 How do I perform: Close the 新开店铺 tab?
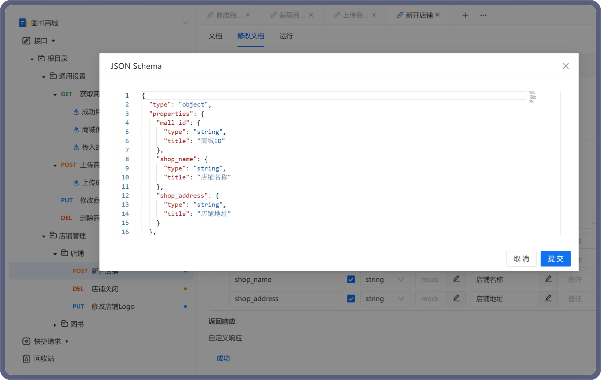pyautogui.click(x=437, y=15)
